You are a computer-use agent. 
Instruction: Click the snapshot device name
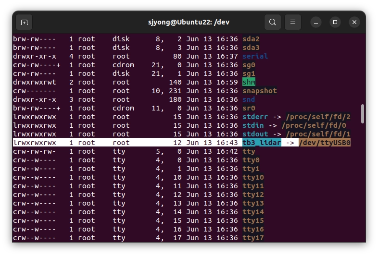[260, 91]
